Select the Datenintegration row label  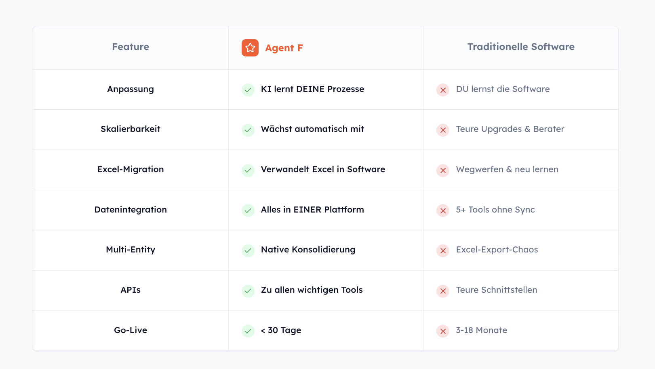tap(131, 210)
